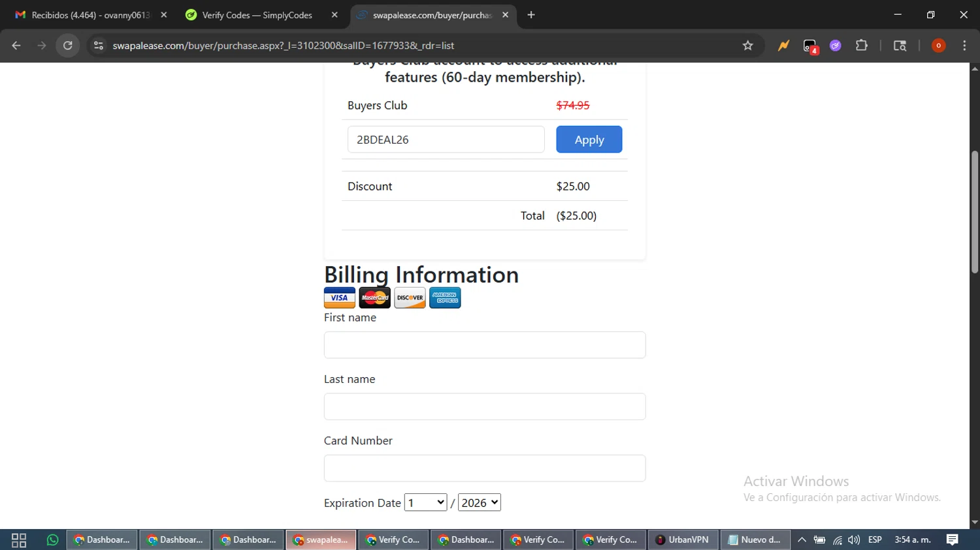Open WhatsApp from taskbar
The width and height of the screenshot is (980, 550).
(x=52, y=540)
